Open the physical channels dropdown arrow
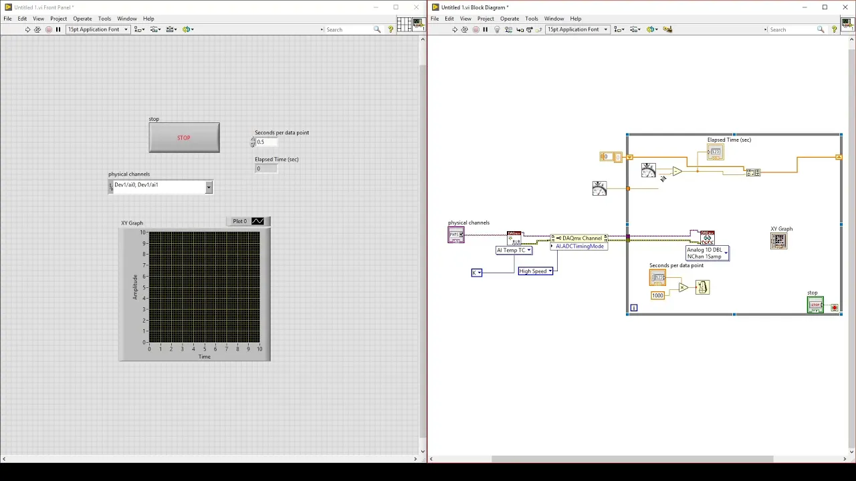Image resolution: width=856 pixels, height=481 pixels. pyautogui.click(x=209, y=187)
